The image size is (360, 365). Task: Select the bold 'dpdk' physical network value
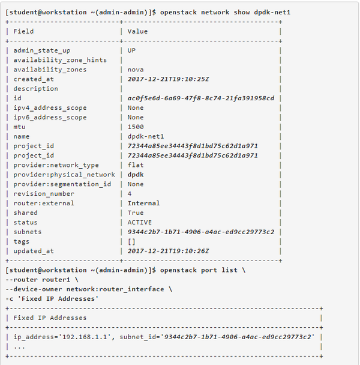(136, 175)
